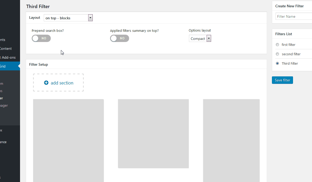Click the 'Create New Filter' heading
The width and height of the screenshot is (312, 182).
pyautogui.click(x=290, y=6)
